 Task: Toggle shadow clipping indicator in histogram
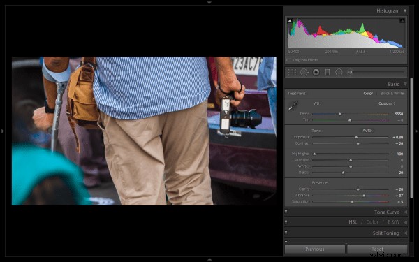pyautogui.click(x=290, y=20)
